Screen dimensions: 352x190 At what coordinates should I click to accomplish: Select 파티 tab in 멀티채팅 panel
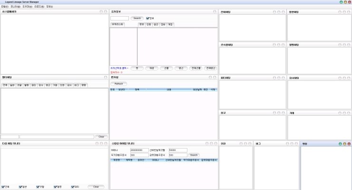34,85
